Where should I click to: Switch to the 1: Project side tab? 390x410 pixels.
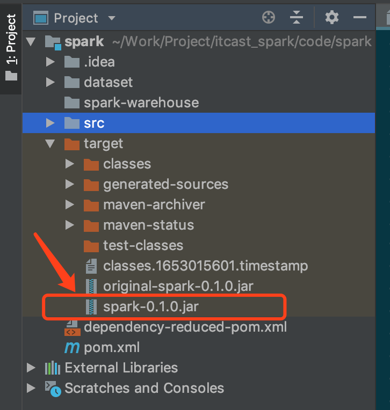click(x=11, y=47)
